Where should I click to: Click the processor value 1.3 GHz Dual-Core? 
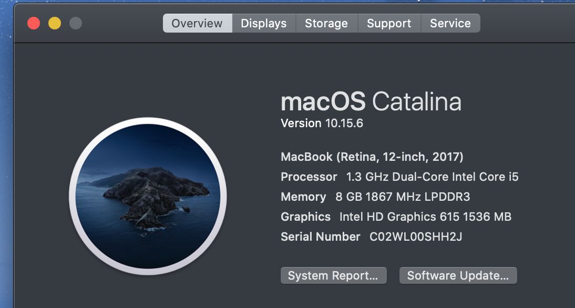(x=433, y=177)
